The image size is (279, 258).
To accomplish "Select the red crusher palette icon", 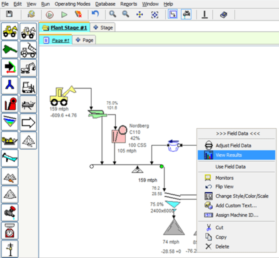I will tap(10, 104).
